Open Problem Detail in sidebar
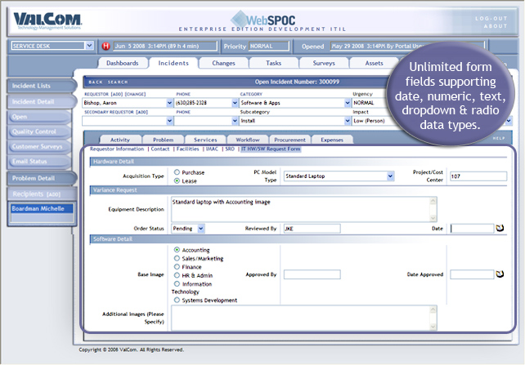The image size is (525, 365). [42, 178]
